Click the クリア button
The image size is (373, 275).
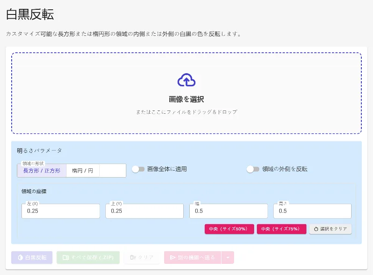coord(142,257)
